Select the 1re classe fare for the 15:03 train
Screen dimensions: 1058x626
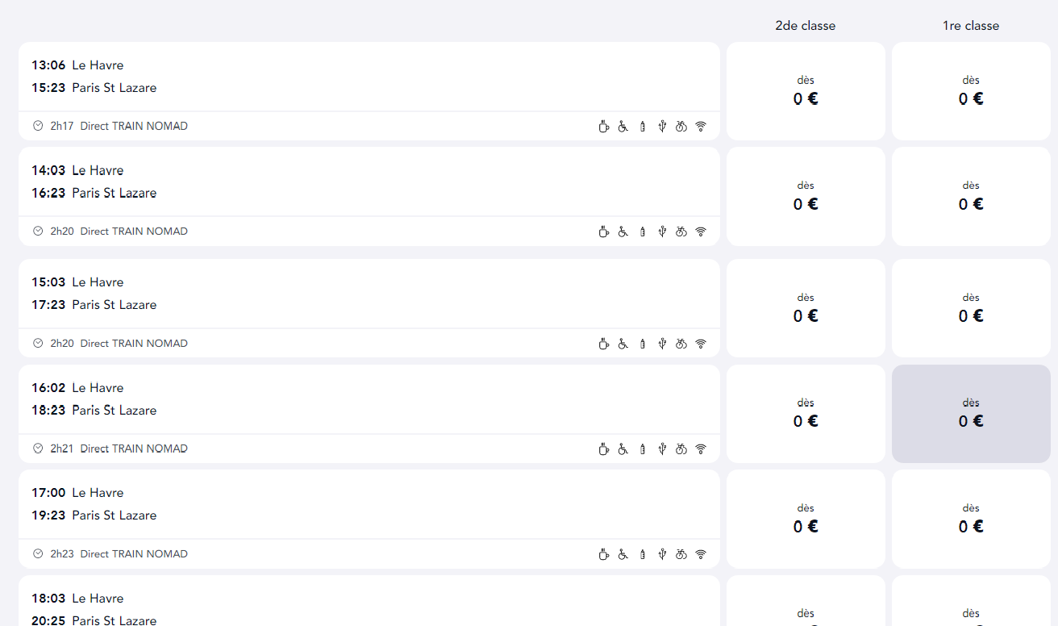971,308
